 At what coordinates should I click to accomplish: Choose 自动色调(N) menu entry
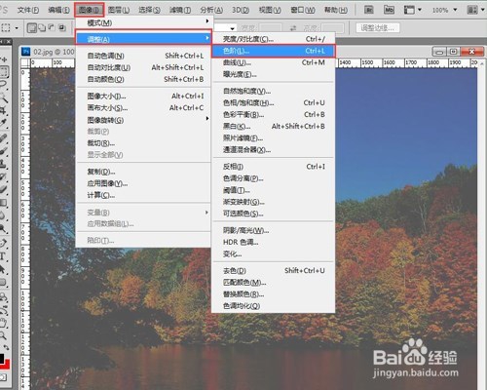pyautogui.click(x=143, y=56)
